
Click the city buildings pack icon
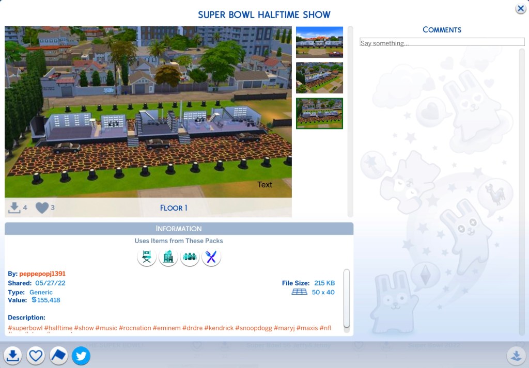[x=168, y=257]
